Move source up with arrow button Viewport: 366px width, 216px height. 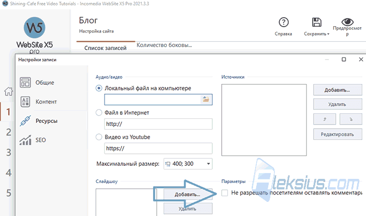(x=325, y=119)
